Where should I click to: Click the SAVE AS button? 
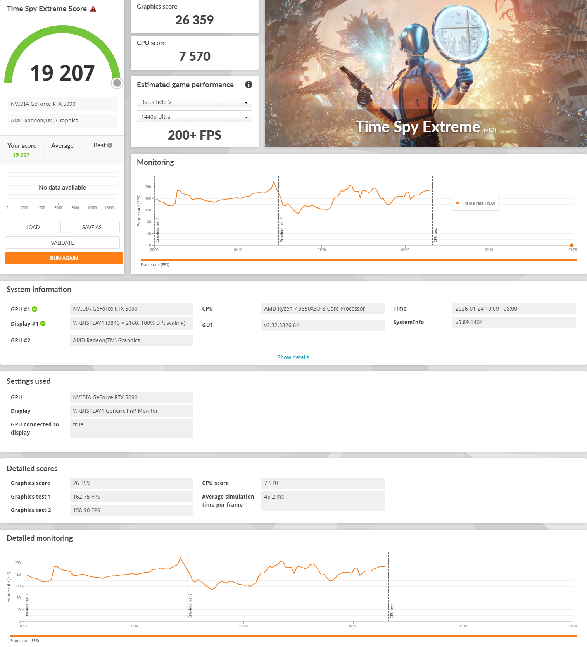[x=92, y=227]
